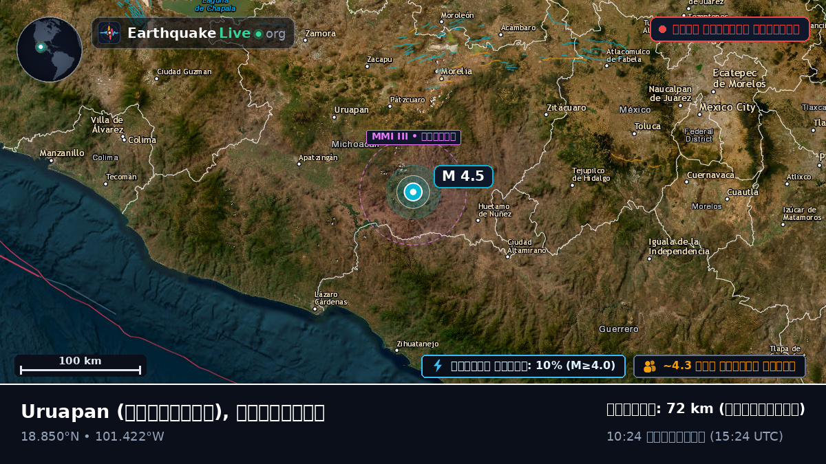826x464 pixels.
Task: Click the Mexico City map label
Action: coord(727,107)
